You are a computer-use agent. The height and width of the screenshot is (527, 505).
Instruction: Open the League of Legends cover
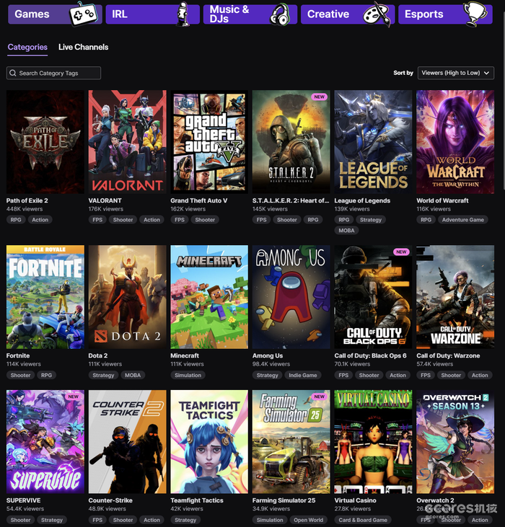[373, 142]
